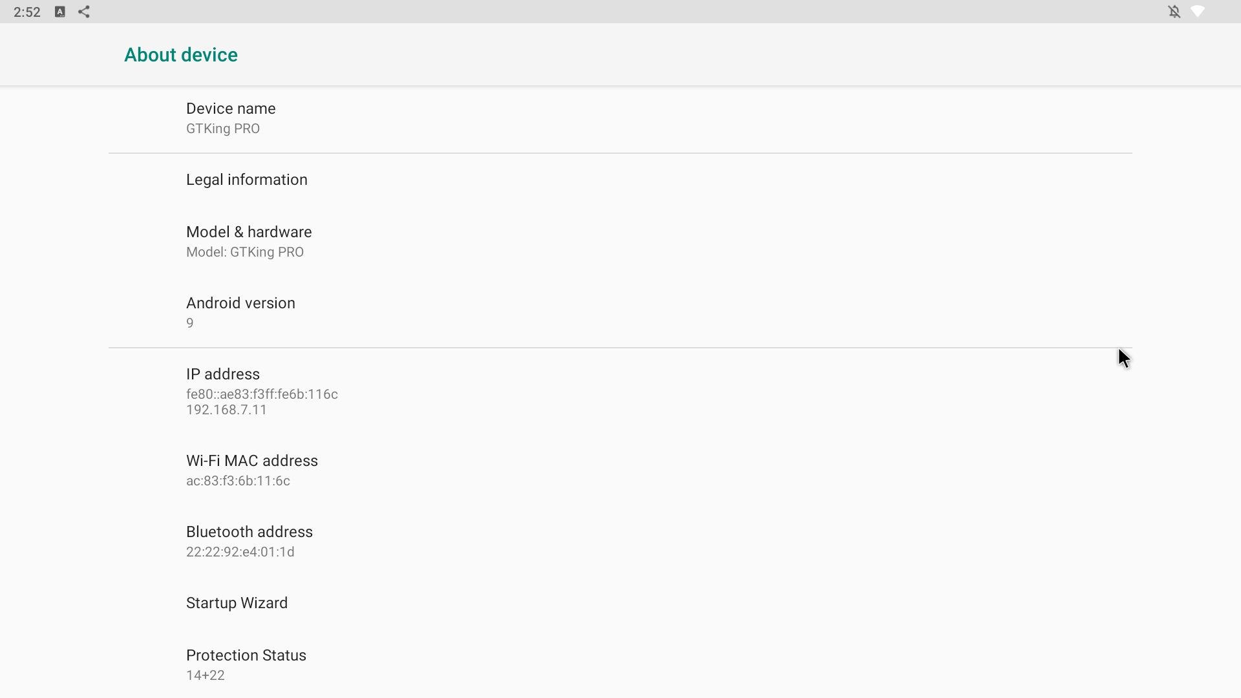Image resolution: width=1241 pixels, height=698 pixels.
Task: Launch the Startup Wizard
Action: click(x=620, y=603)
